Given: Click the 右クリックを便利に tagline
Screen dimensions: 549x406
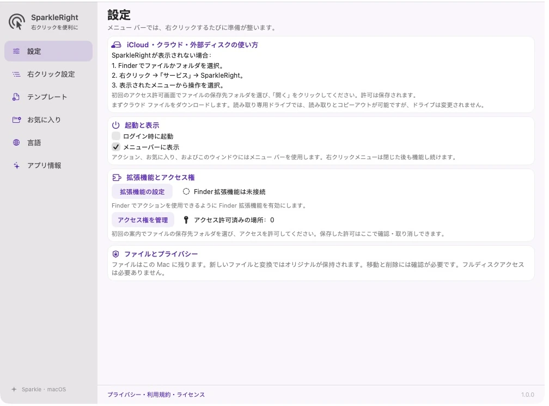Looking at the screenshot, I should click(x=54, y=27).
